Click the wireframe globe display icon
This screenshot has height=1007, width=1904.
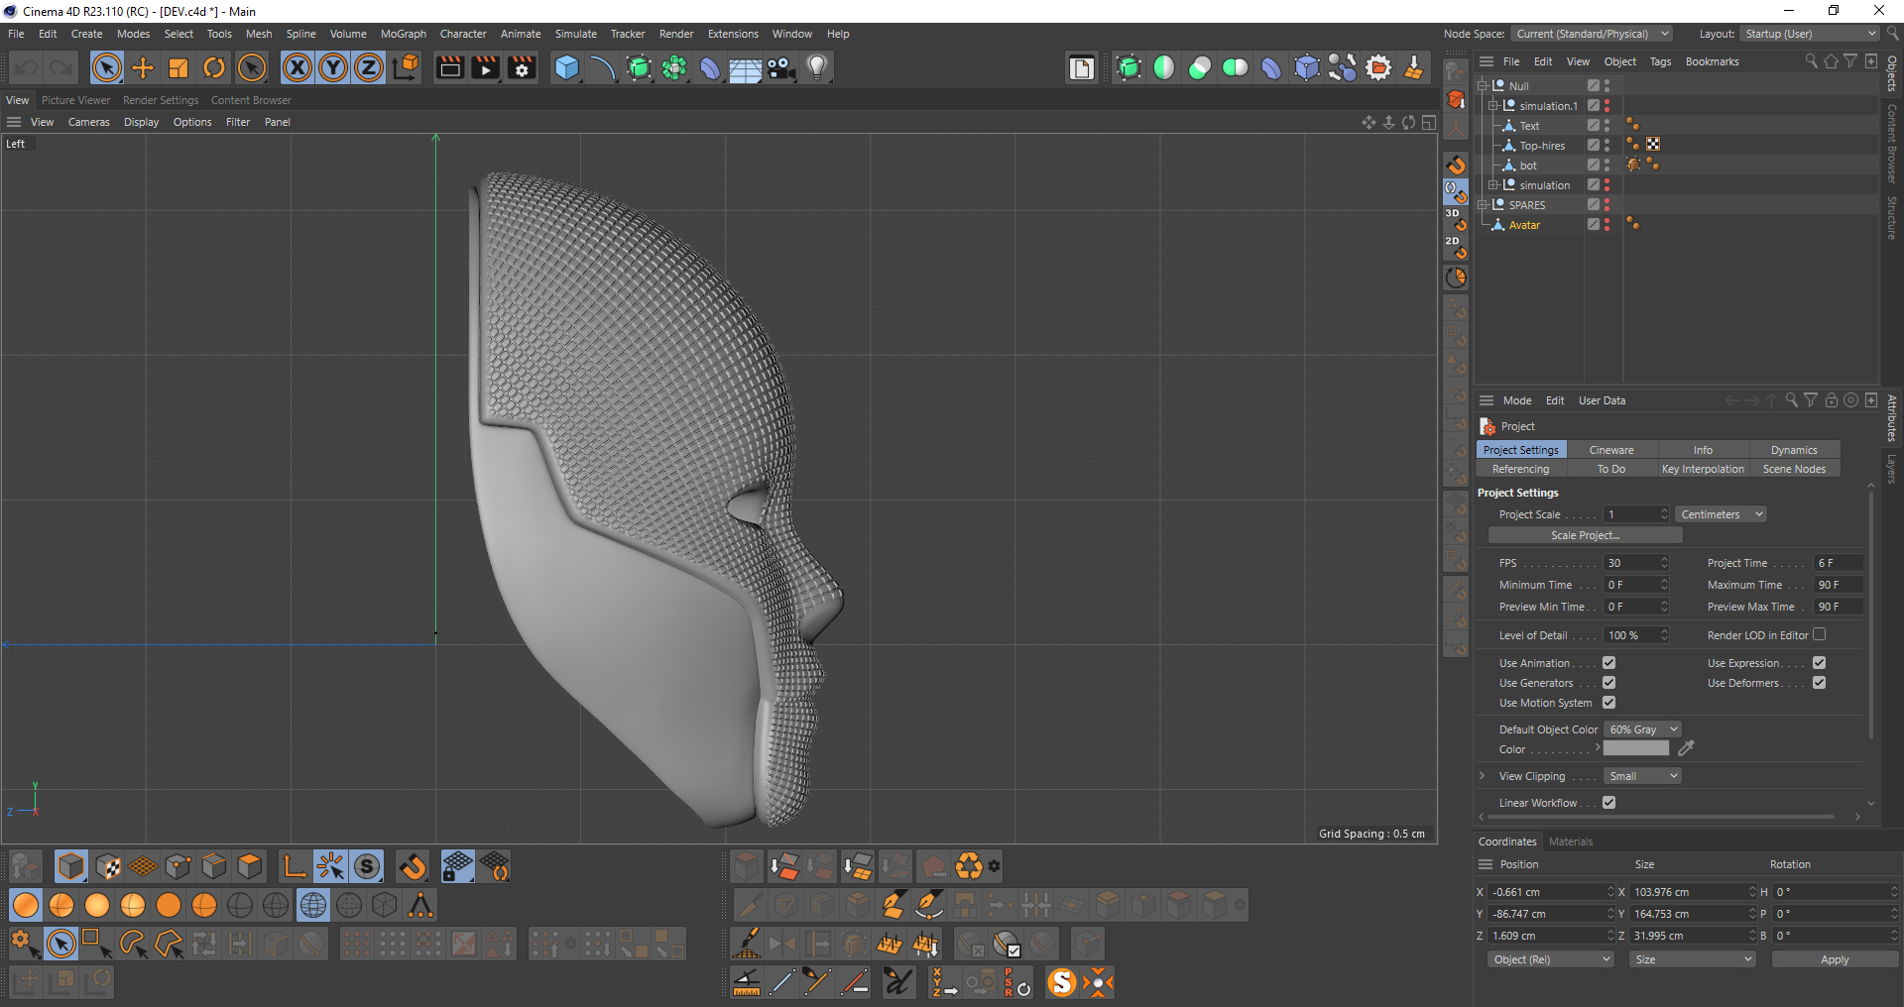tap(313, 905)
